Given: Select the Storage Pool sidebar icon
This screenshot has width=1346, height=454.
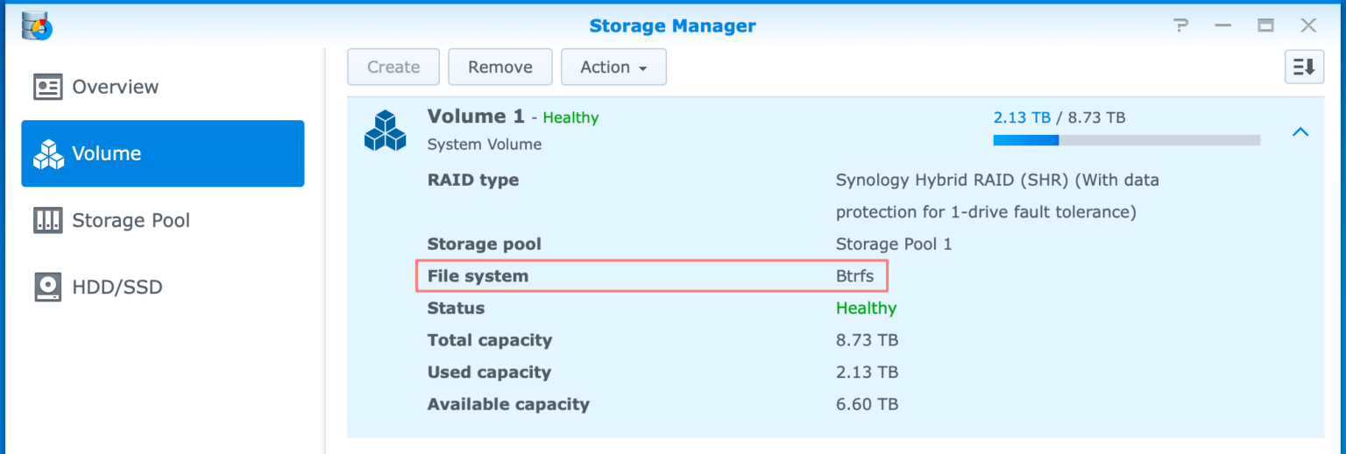Looking at the screenshot, I should 47,220.
